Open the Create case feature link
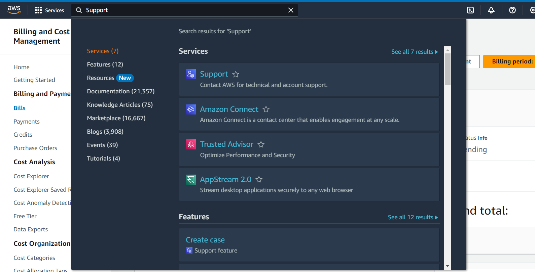Image resolution: width=535 pixels, height=272 pixels. (205, 240)
